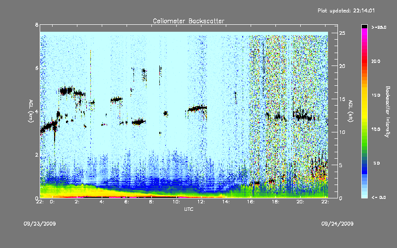Click the "20:" tick on the UTC axis
397x248 pixels.
(x=300, y=202)
